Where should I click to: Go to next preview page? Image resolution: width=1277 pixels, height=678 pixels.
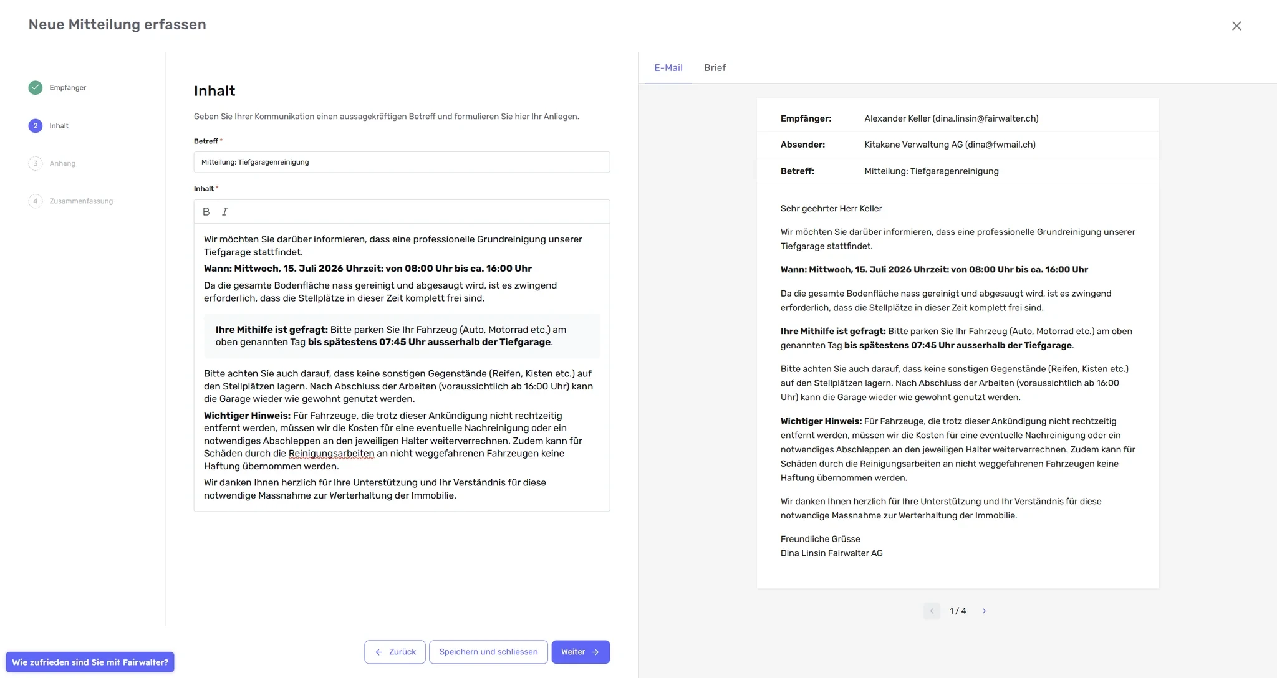pos(984,611)
